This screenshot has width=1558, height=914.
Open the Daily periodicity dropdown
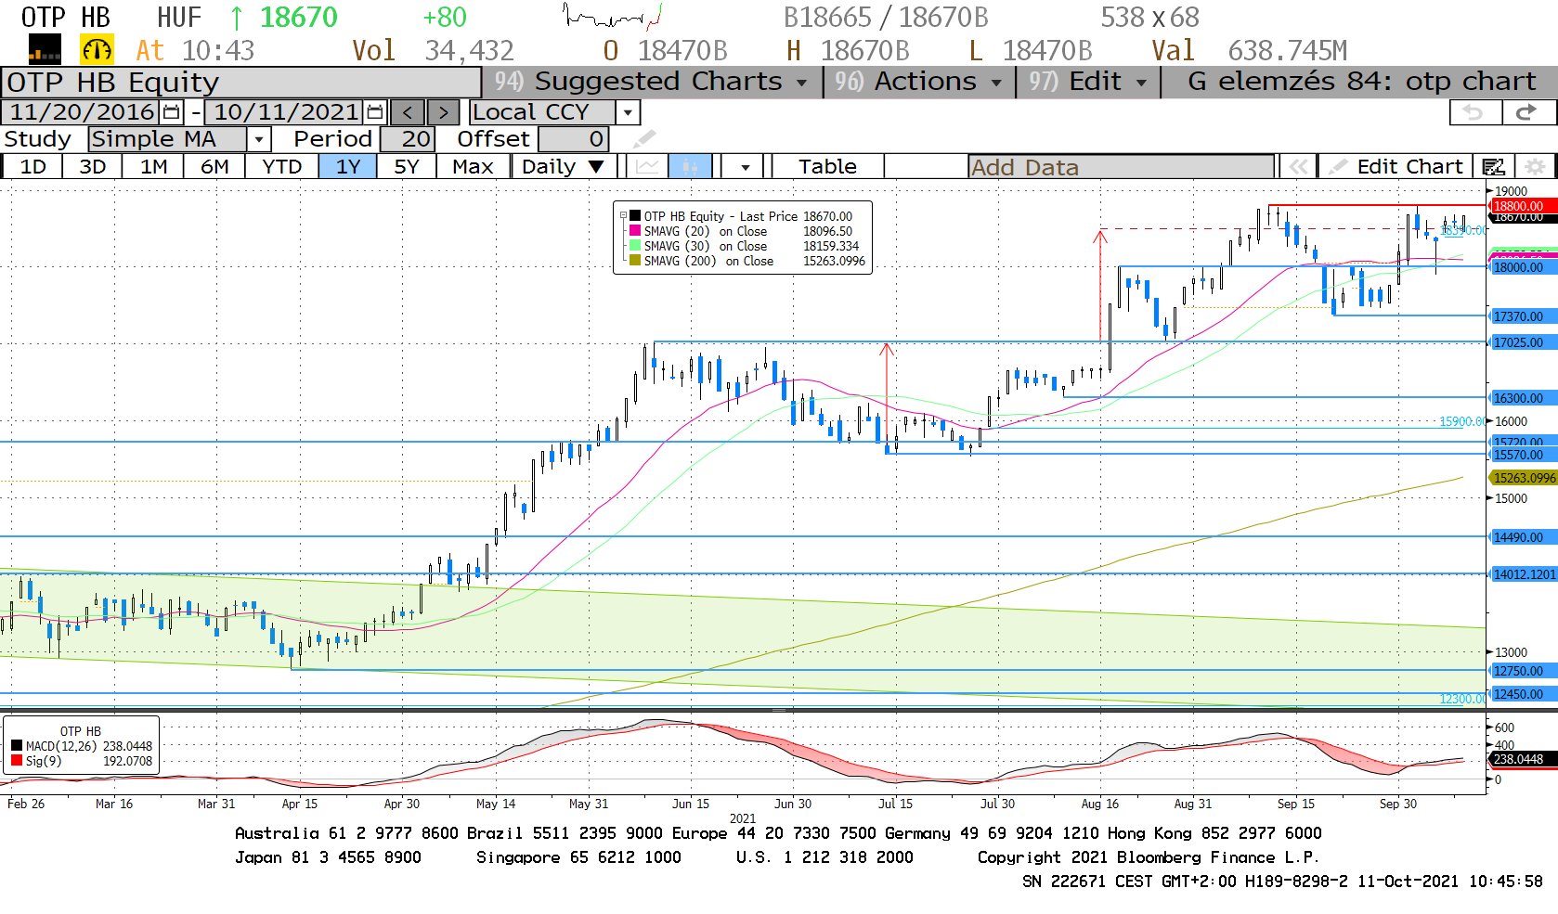coord(563,167)
